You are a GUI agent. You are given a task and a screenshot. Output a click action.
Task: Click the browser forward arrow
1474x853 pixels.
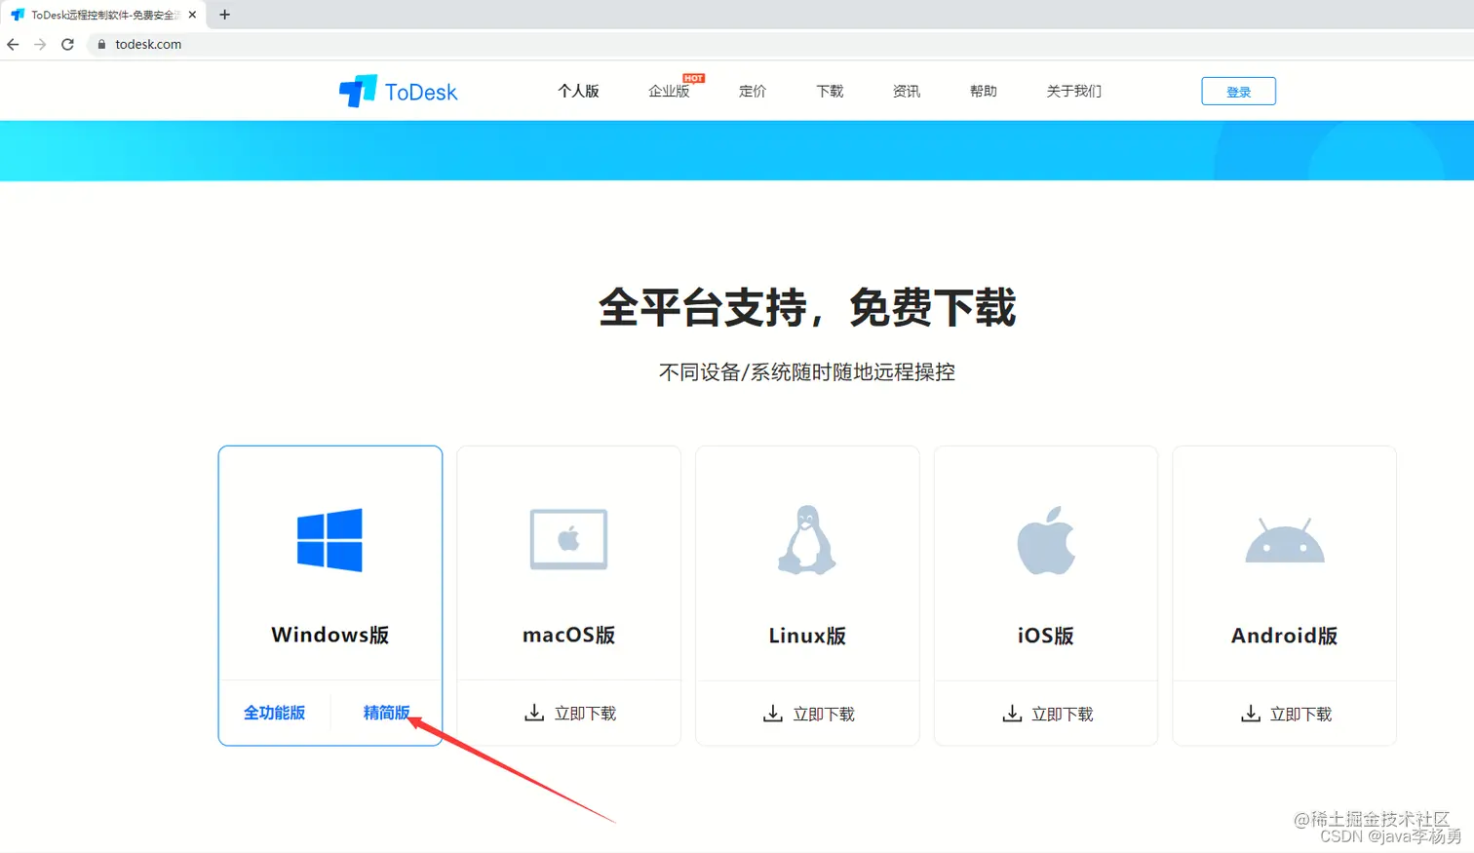coord(40,44)
